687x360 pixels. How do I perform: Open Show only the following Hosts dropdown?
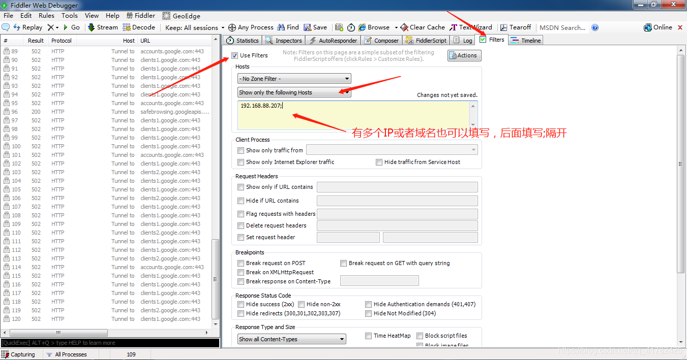[x=294, y=92]
